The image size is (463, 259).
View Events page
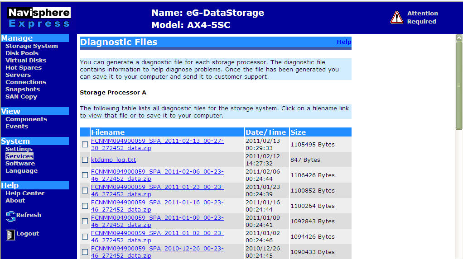(x=17, y=127)
